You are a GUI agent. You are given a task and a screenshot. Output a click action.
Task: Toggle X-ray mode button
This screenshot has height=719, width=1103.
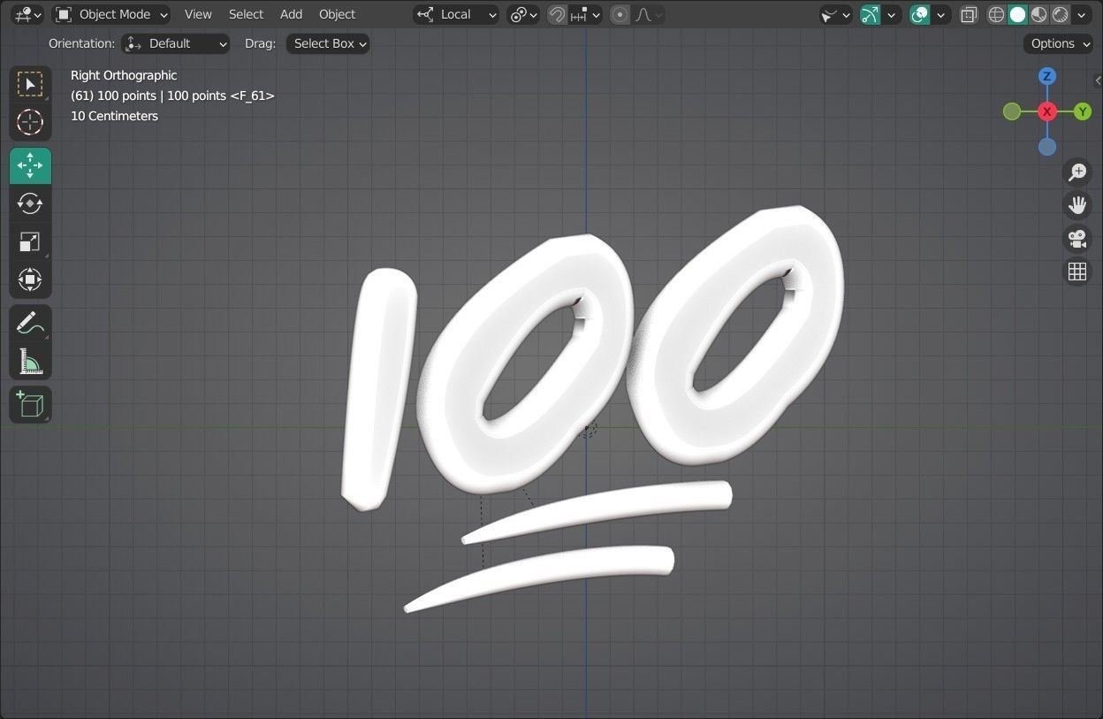[969, 14]
